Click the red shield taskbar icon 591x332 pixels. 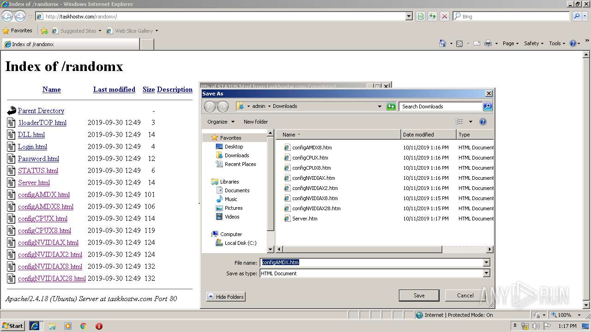(x=99, y=326)
